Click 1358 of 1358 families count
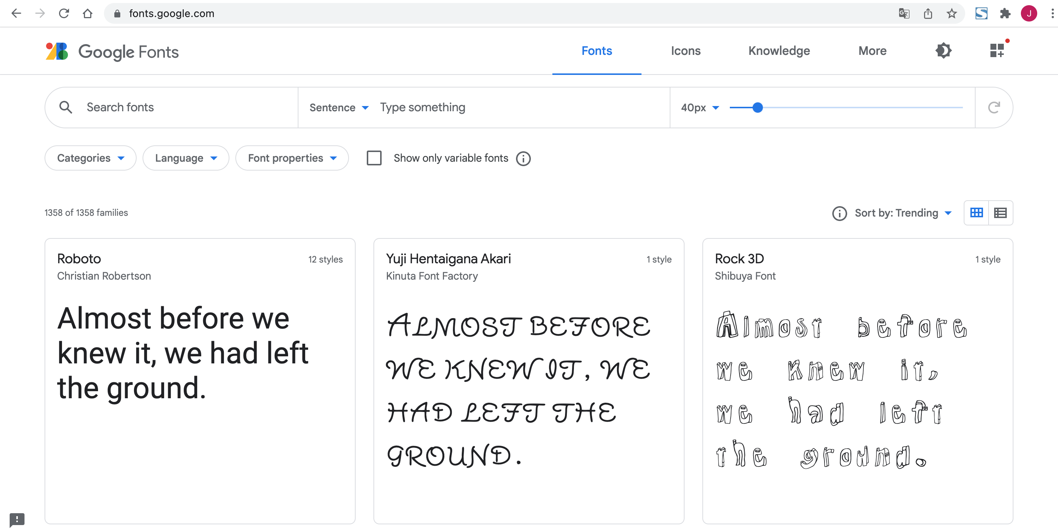The image size is (1058, 531). click(x=86, y=212)
